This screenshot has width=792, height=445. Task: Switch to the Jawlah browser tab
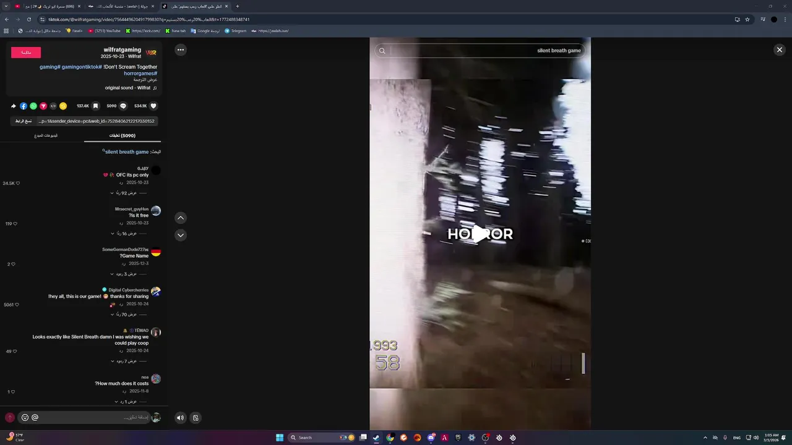click(x=121, y=6)
